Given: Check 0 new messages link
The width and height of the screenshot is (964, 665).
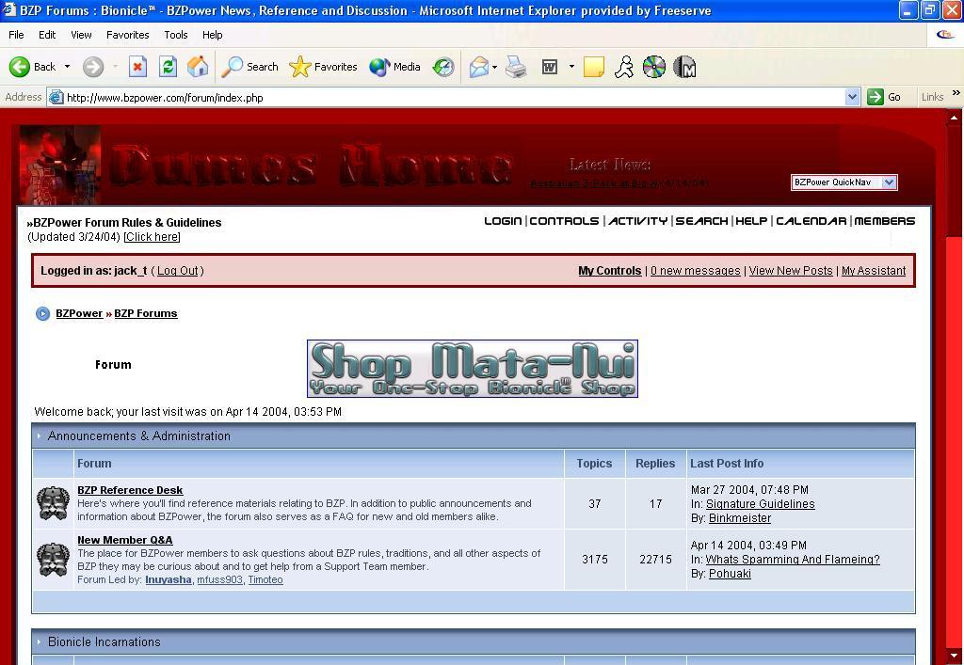Looking at the screenshot, I should [696, 271].
